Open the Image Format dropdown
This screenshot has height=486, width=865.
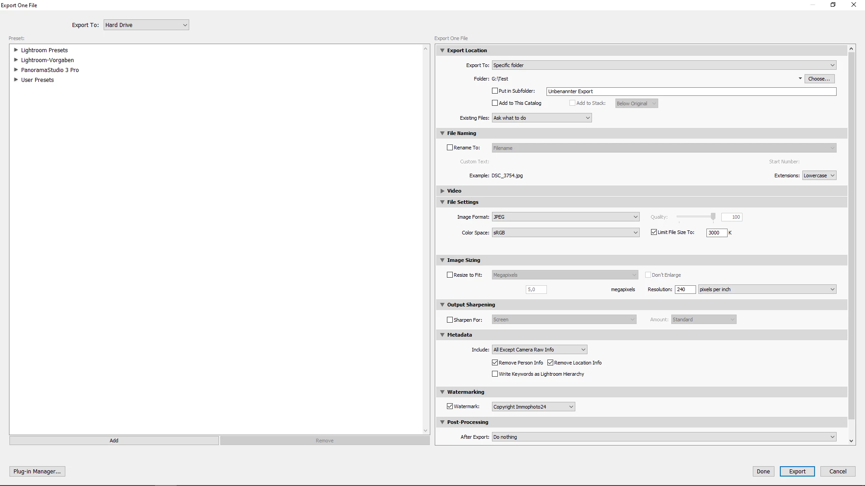(565, 217)
